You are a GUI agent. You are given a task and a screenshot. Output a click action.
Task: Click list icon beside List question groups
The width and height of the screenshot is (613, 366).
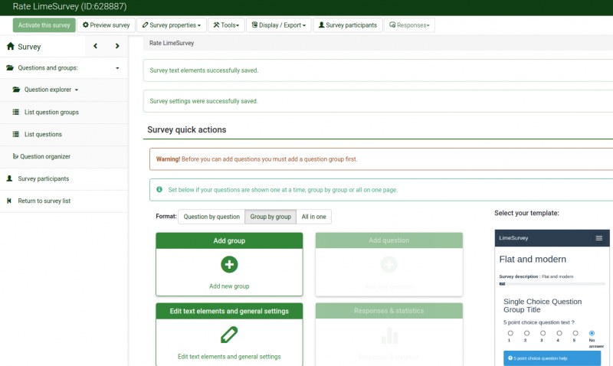point(15,112)
